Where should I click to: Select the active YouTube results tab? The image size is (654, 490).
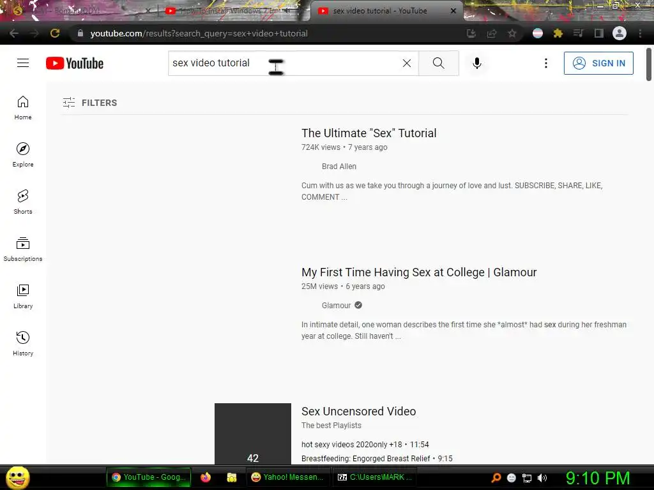(x=379, y=11)
